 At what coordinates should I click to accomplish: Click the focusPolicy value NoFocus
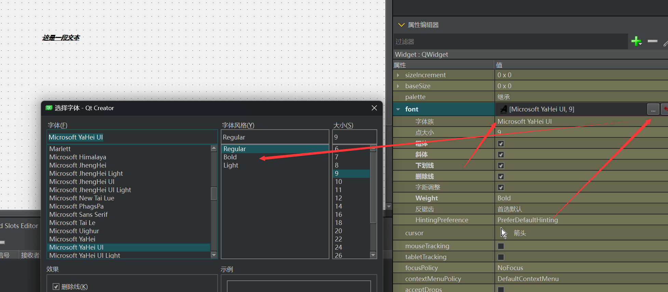pyautogui.click(x=510, y=268)
